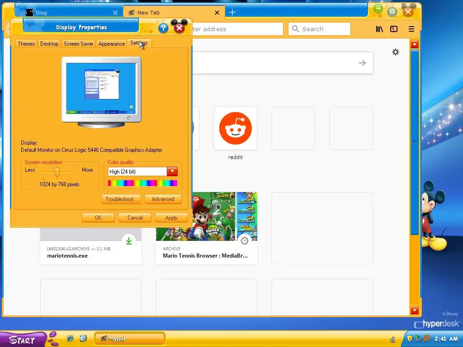Close the Display Properties dialog
This screenshot has width=463, height=347.
(179, 28)
